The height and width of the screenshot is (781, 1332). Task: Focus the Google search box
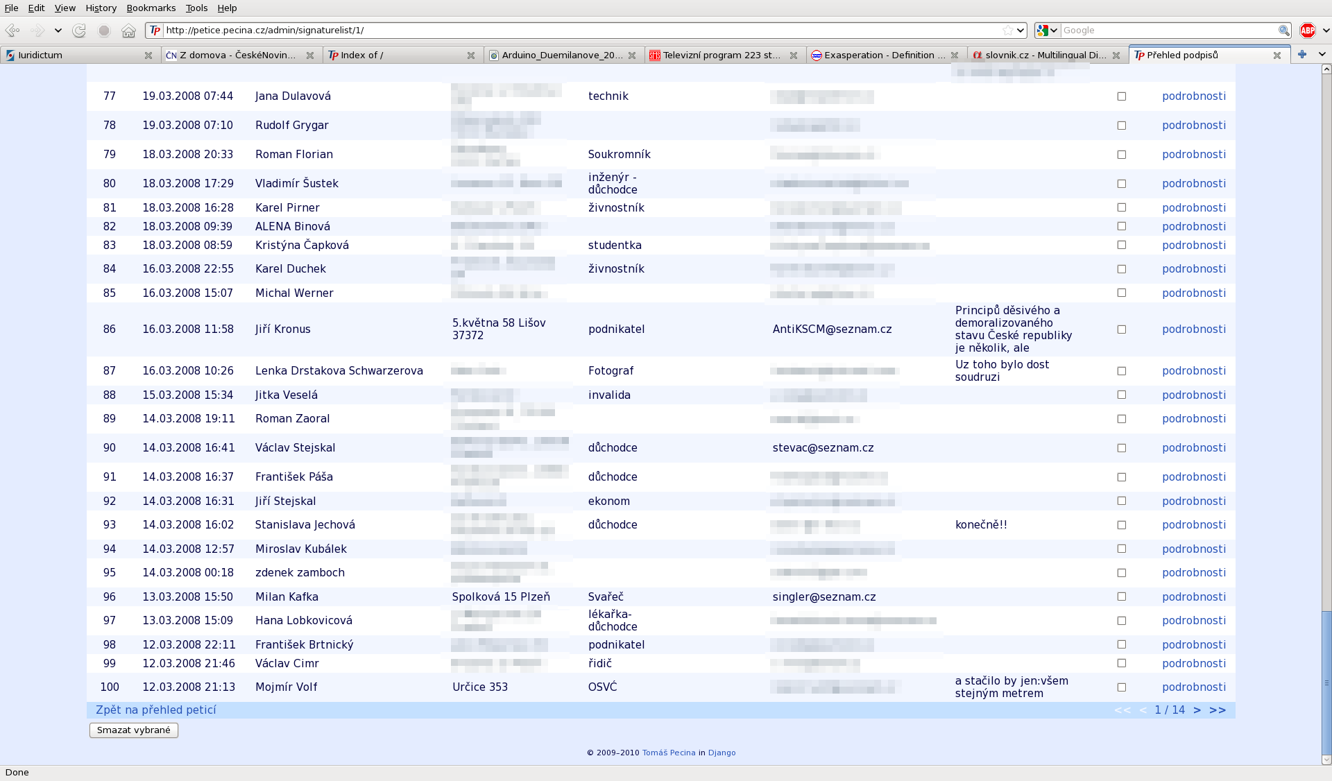(1169, 31)
